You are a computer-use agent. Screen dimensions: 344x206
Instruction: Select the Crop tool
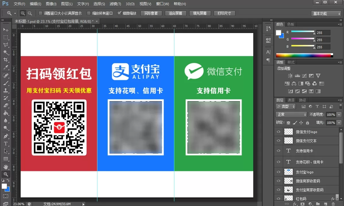(5, 60)
